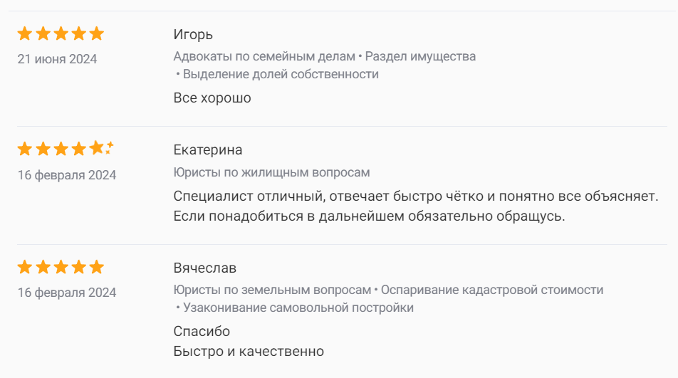Open reviewer name Вячеслав
Screen dimensions: 678x378
click(205, 268)
